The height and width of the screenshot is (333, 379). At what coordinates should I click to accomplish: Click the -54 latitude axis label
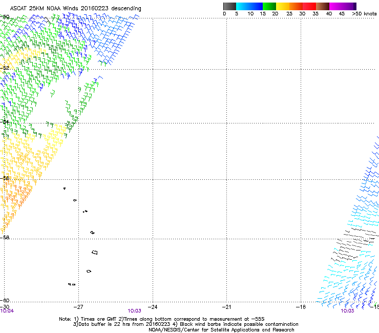(x=5, y=121)
